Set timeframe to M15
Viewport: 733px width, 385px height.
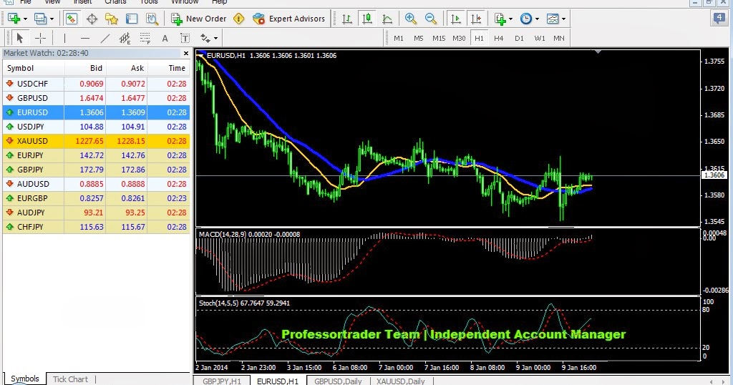coord(439,39)
